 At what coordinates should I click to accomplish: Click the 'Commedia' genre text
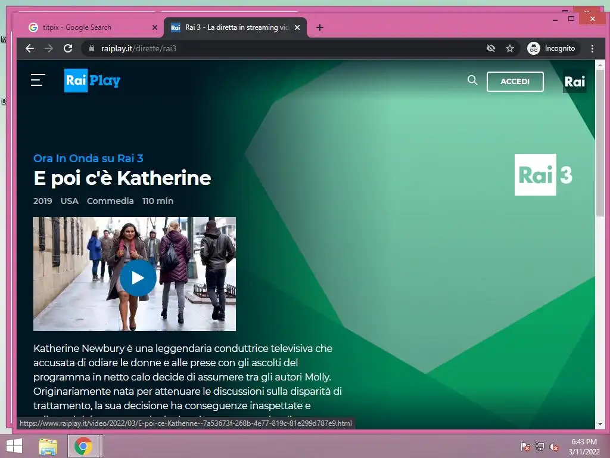[x=110, y=201]
